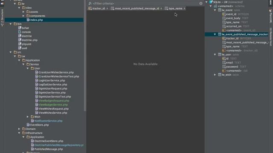Select event_body column

(x=233, y=18)
